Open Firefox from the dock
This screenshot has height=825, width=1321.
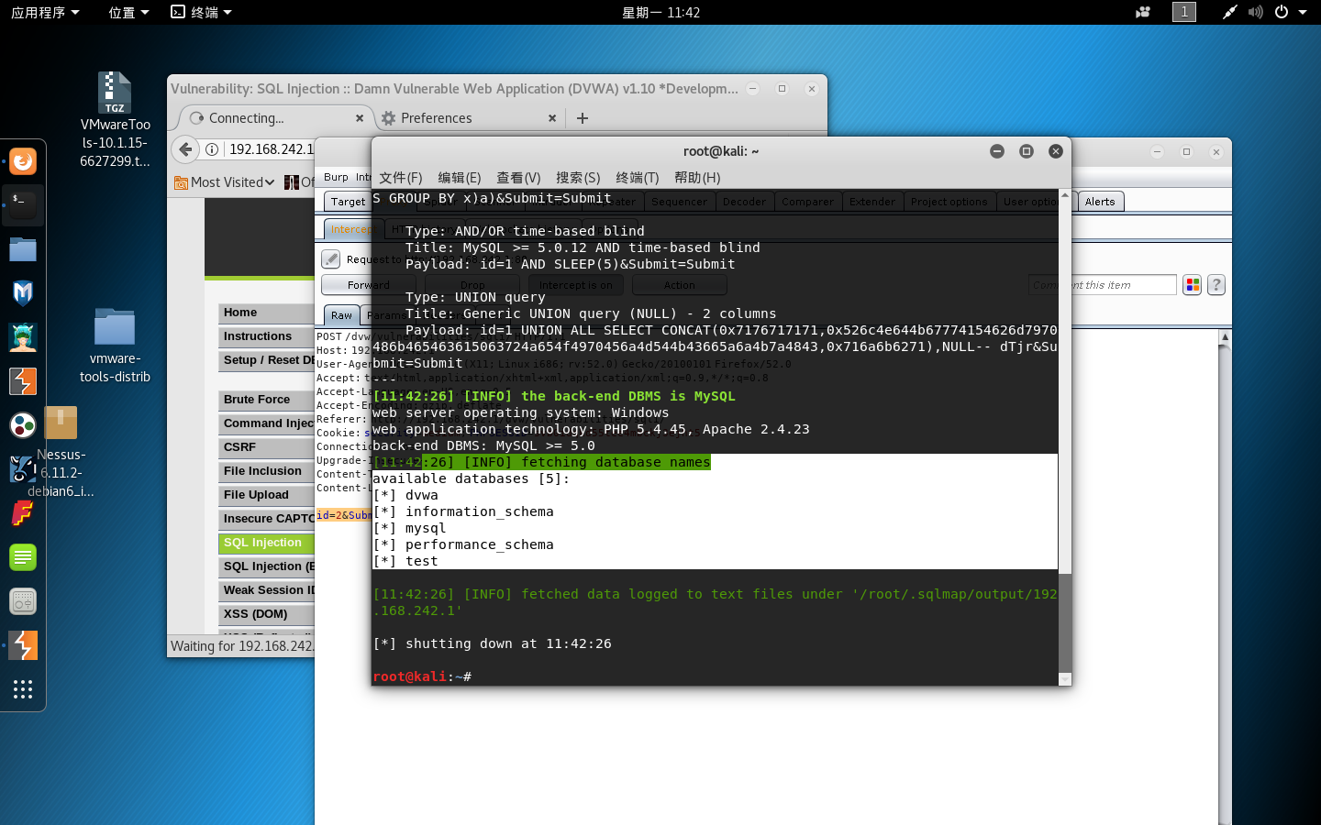point(23,161)
